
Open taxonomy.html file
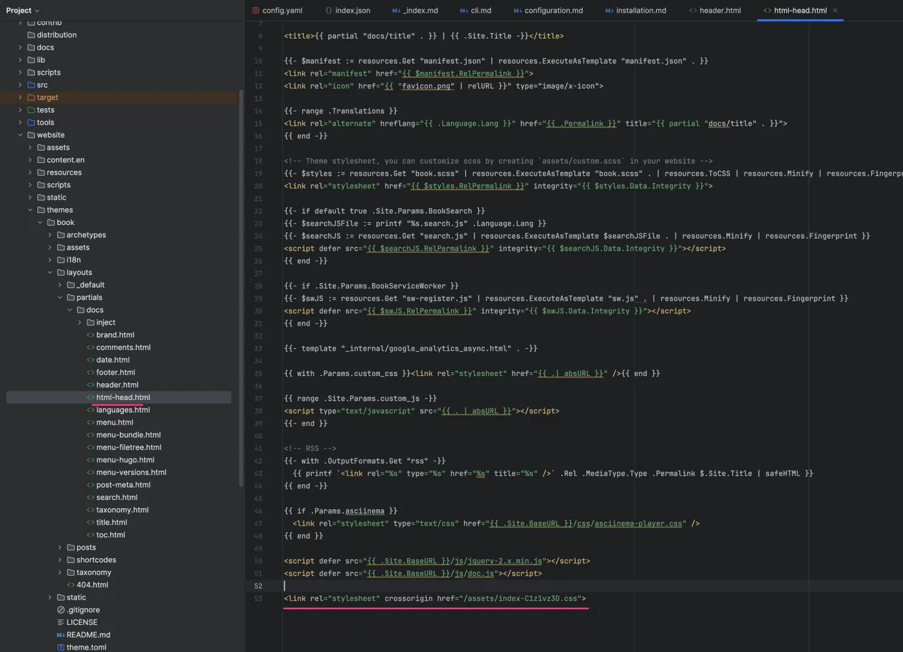[x=122, y=510]
